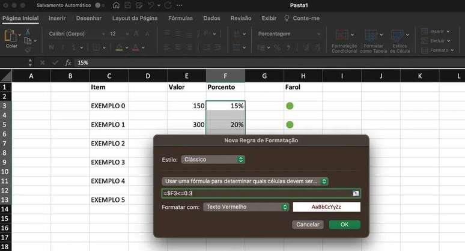Click the Estilos de Célula icon
Viewport: 465px width, 251px height.
tap(397, 35)
